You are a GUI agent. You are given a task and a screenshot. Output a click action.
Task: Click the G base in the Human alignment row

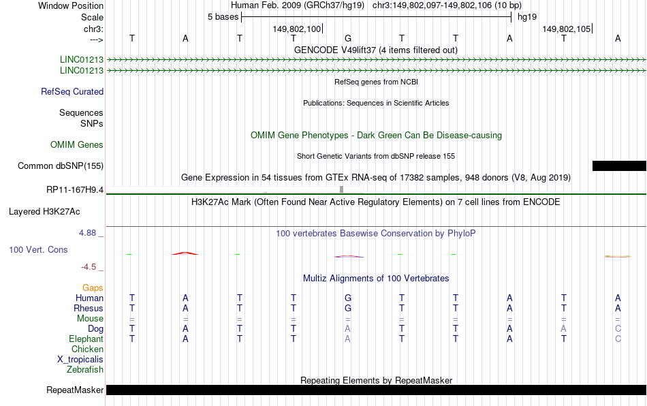pos(348,298)
